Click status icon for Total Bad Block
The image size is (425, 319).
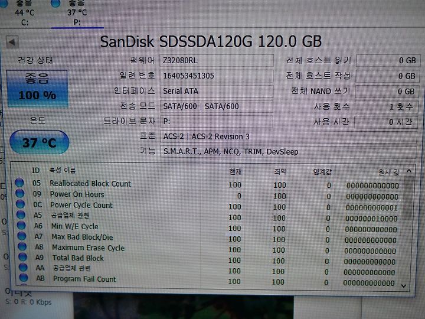click(x=23, y=256)
